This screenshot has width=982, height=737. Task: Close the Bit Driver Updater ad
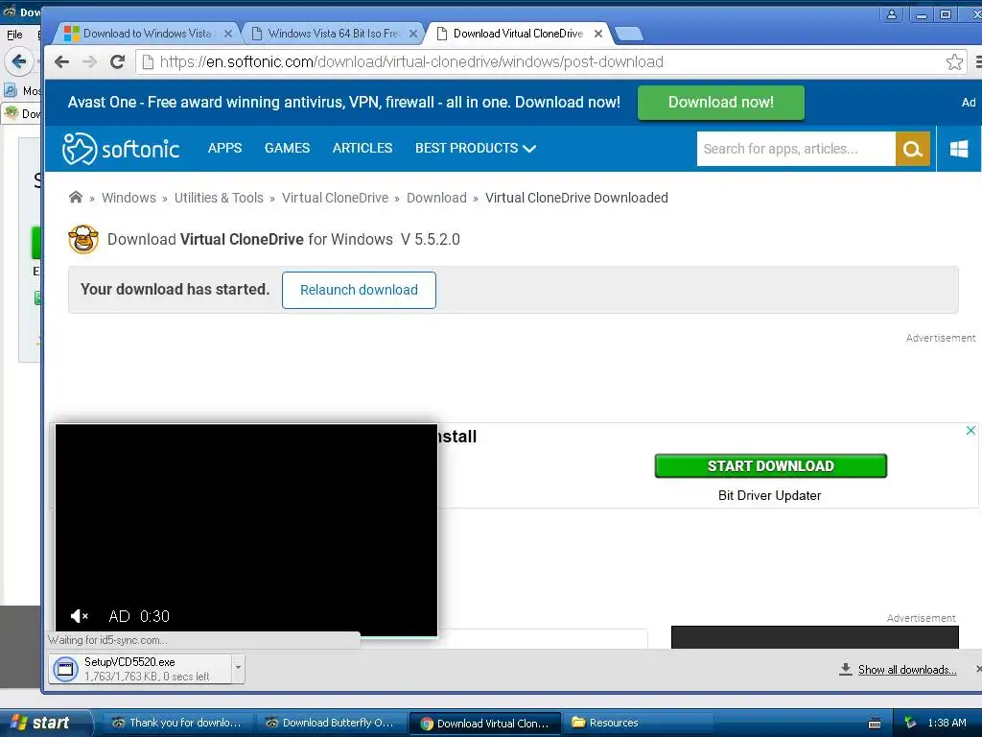tap(970, 431)
